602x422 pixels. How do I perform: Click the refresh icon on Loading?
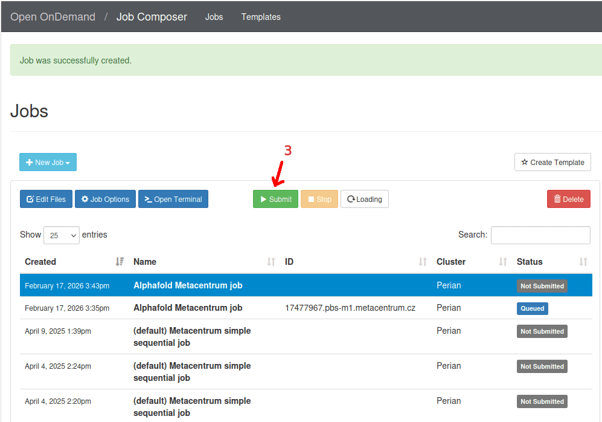(x=351, y=199)
